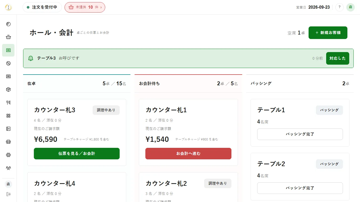Viewport: 360px width, 202px height.
Task: Click the 0 分前 timestamp in call banner
Action: (x=317, y=58)
